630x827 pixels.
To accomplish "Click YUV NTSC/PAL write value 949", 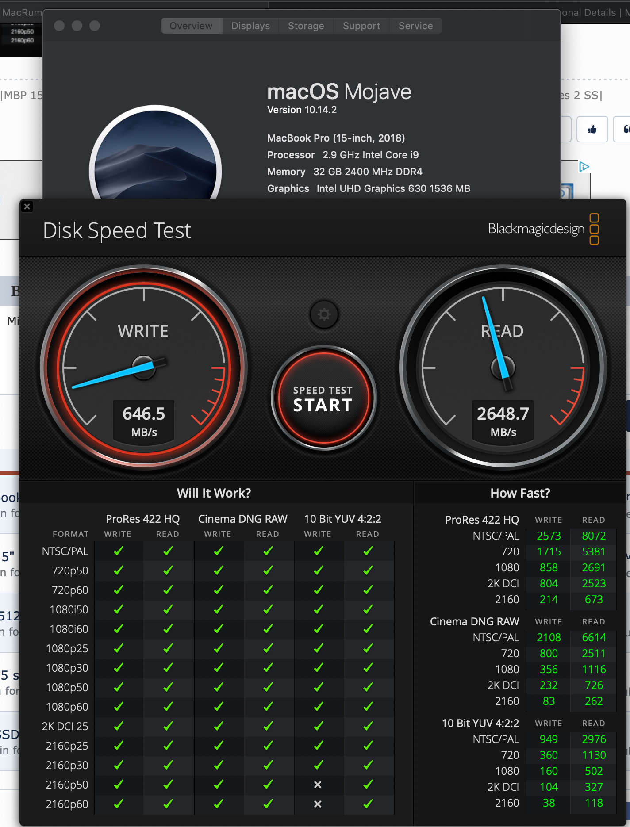I will pos(549,739).
